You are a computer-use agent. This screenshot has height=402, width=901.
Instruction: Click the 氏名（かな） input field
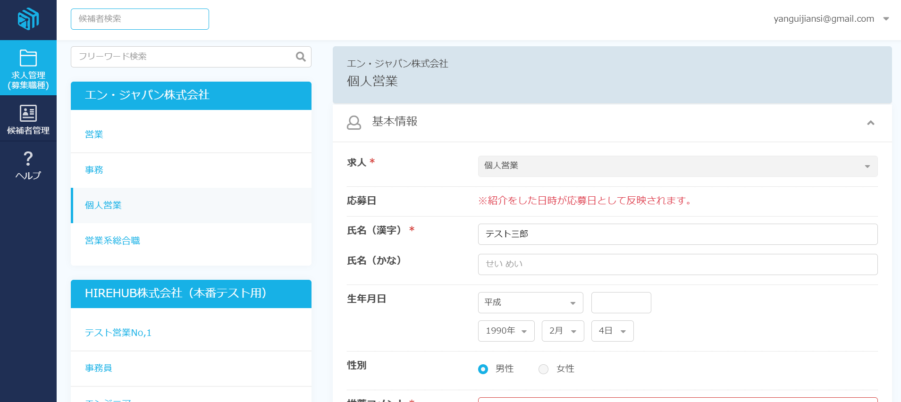[x=677, y=264]
